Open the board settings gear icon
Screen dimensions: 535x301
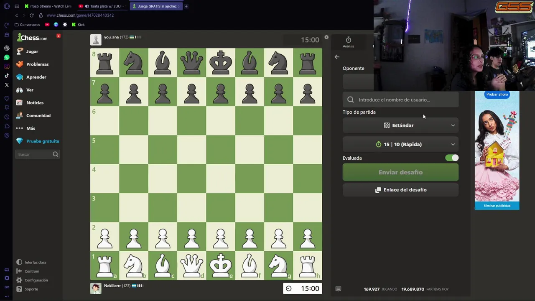click(326, 37)
